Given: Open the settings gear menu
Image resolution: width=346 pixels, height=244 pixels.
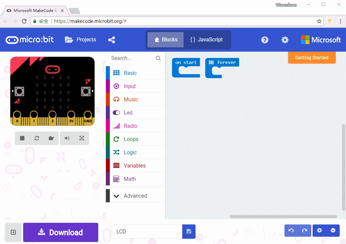Looking at the screenshot, I should pyautogui.click(x=285, y=40).
